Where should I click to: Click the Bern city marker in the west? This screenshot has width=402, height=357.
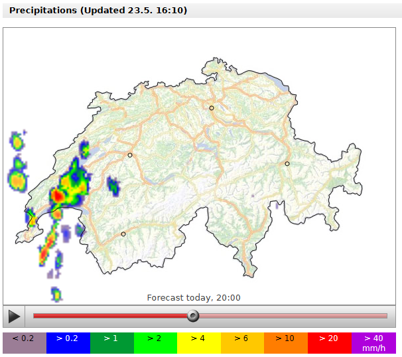pyautogui.click(x=130, y=155)
